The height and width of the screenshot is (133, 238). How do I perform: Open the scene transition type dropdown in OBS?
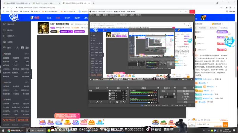pyautogui.click(x=168, y=91)
